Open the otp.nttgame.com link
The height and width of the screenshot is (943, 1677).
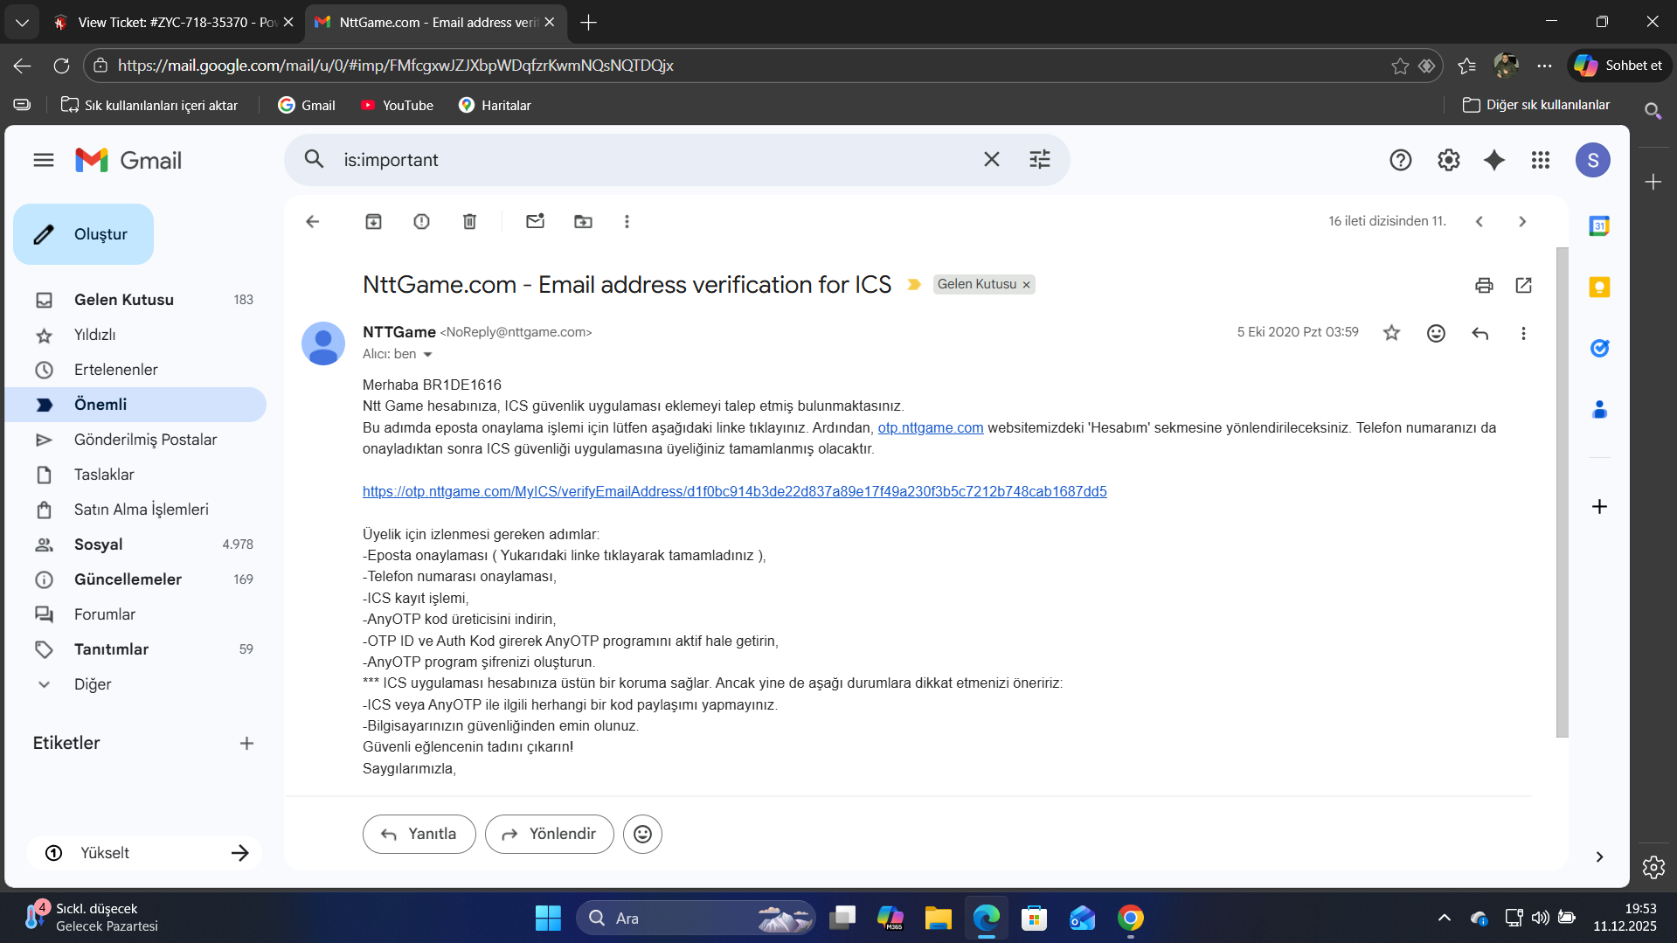931,428
